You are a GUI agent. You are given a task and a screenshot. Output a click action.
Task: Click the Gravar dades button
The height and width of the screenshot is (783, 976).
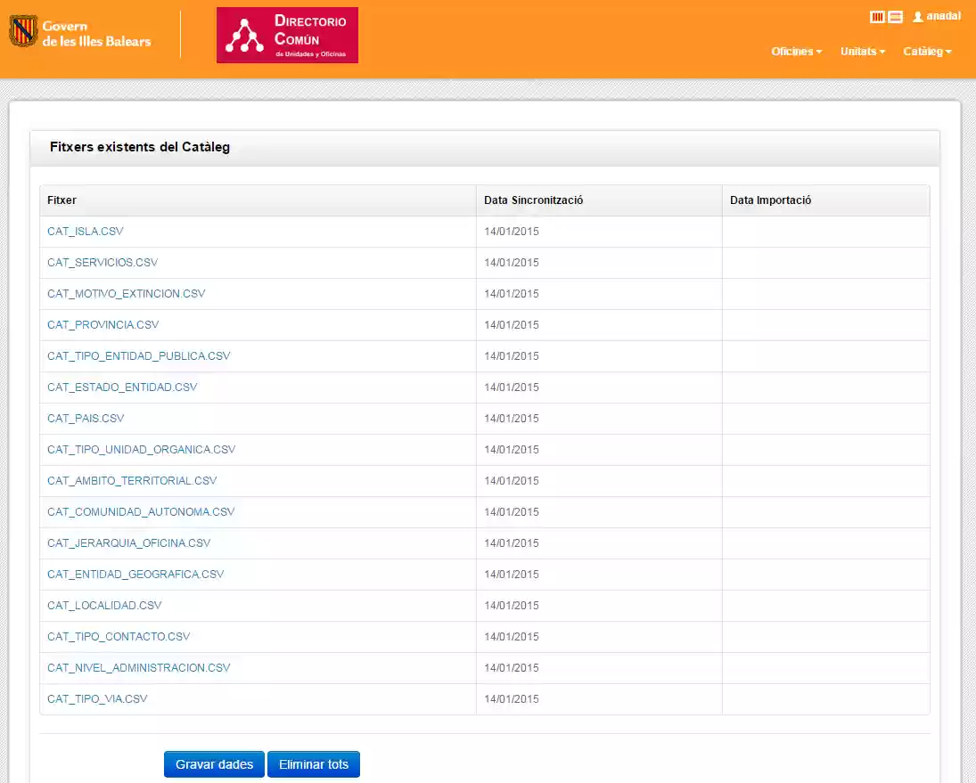(214, 763)
